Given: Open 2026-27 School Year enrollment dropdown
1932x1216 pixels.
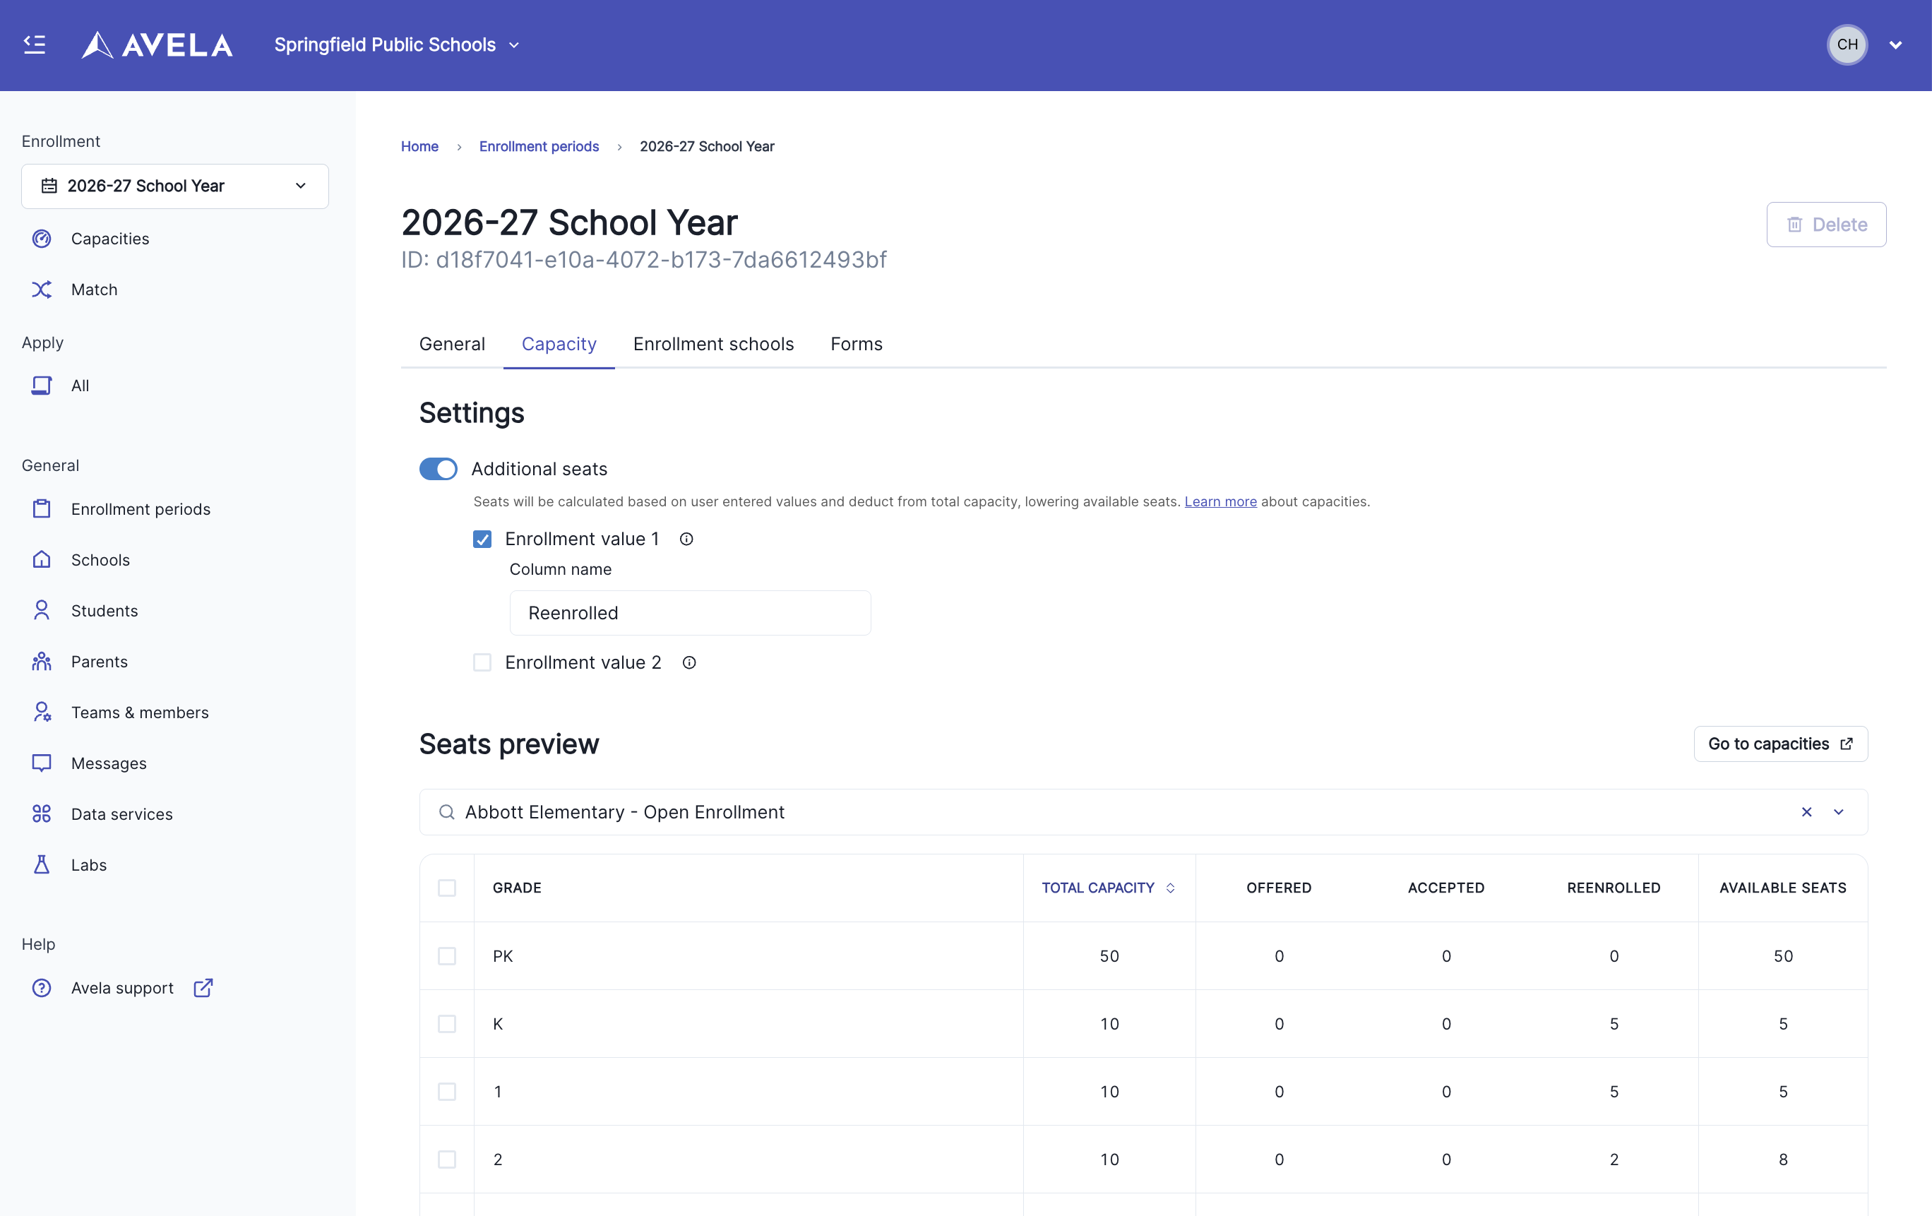Looking at the screenshot, I should 175,186.
